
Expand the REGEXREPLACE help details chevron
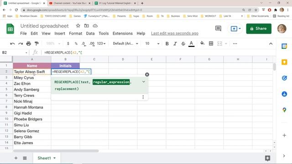click(x=144, y=82)
